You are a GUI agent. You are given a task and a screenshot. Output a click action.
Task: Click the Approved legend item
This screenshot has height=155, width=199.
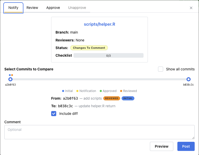pyautogui.click(x=108, y=91)
